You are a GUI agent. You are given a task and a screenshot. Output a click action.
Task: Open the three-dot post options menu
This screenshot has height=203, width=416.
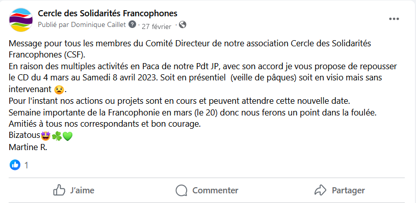(x=394, y=19)
